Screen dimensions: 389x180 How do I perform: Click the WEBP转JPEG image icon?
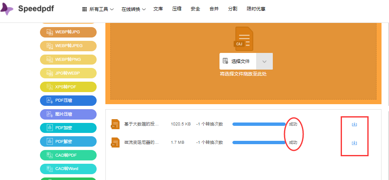(50, 46)
